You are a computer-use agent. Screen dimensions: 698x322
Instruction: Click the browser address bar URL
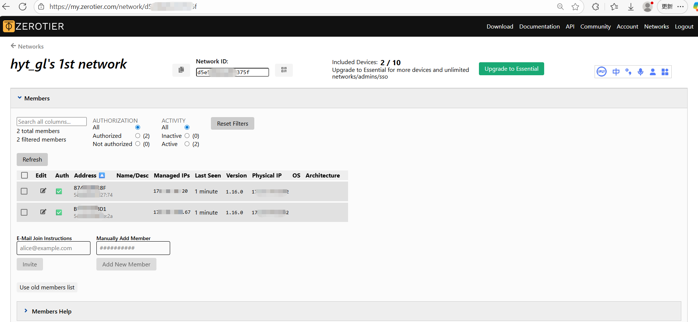click(x=123, y=7)
